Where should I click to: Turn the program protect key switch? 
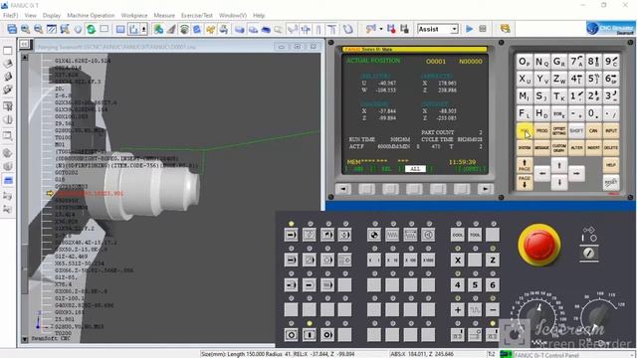coord(588,253)
